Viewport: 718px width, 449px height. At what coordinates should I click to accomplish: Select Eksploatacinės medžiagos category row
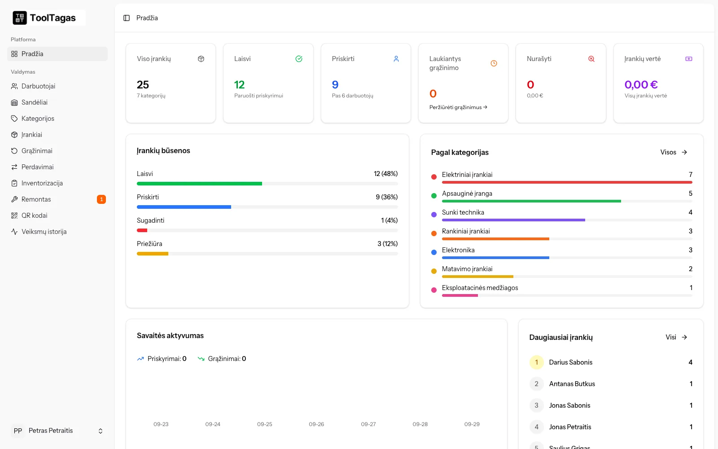[x=562, y=290]
